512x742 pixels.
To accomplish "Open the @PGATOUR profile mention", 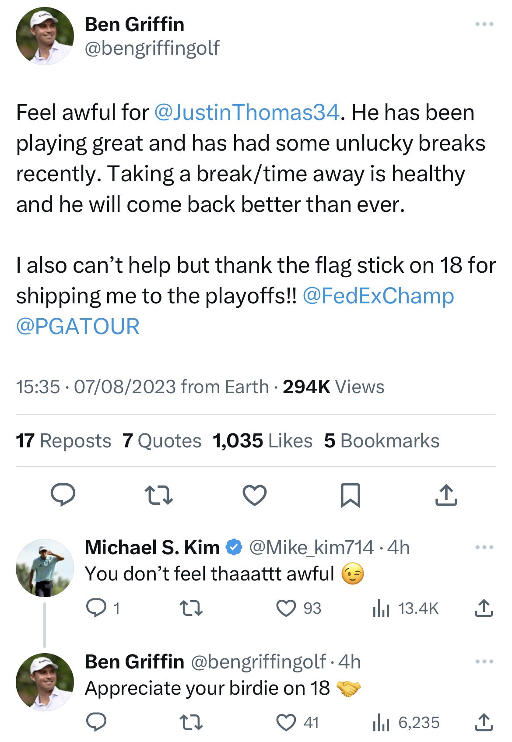I will coord(78,327).
